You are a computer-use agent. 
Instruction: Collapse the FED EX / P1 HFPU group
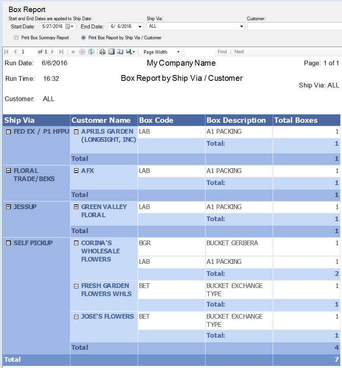tap(9, 132)
